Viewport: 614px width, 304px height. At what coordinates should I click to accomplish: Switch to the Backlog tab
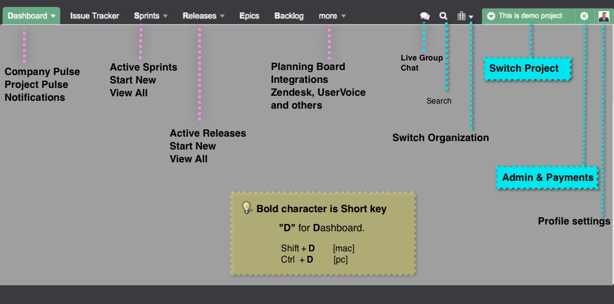pyautogui.click(x=289, y=16)
